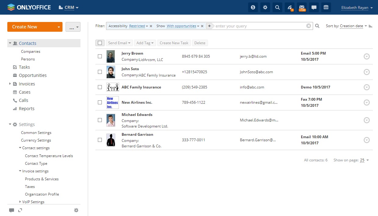The height and width of the screenshot is (216, 378).
Task: Click the top bar settings gear icon
Action: (265, 8)
